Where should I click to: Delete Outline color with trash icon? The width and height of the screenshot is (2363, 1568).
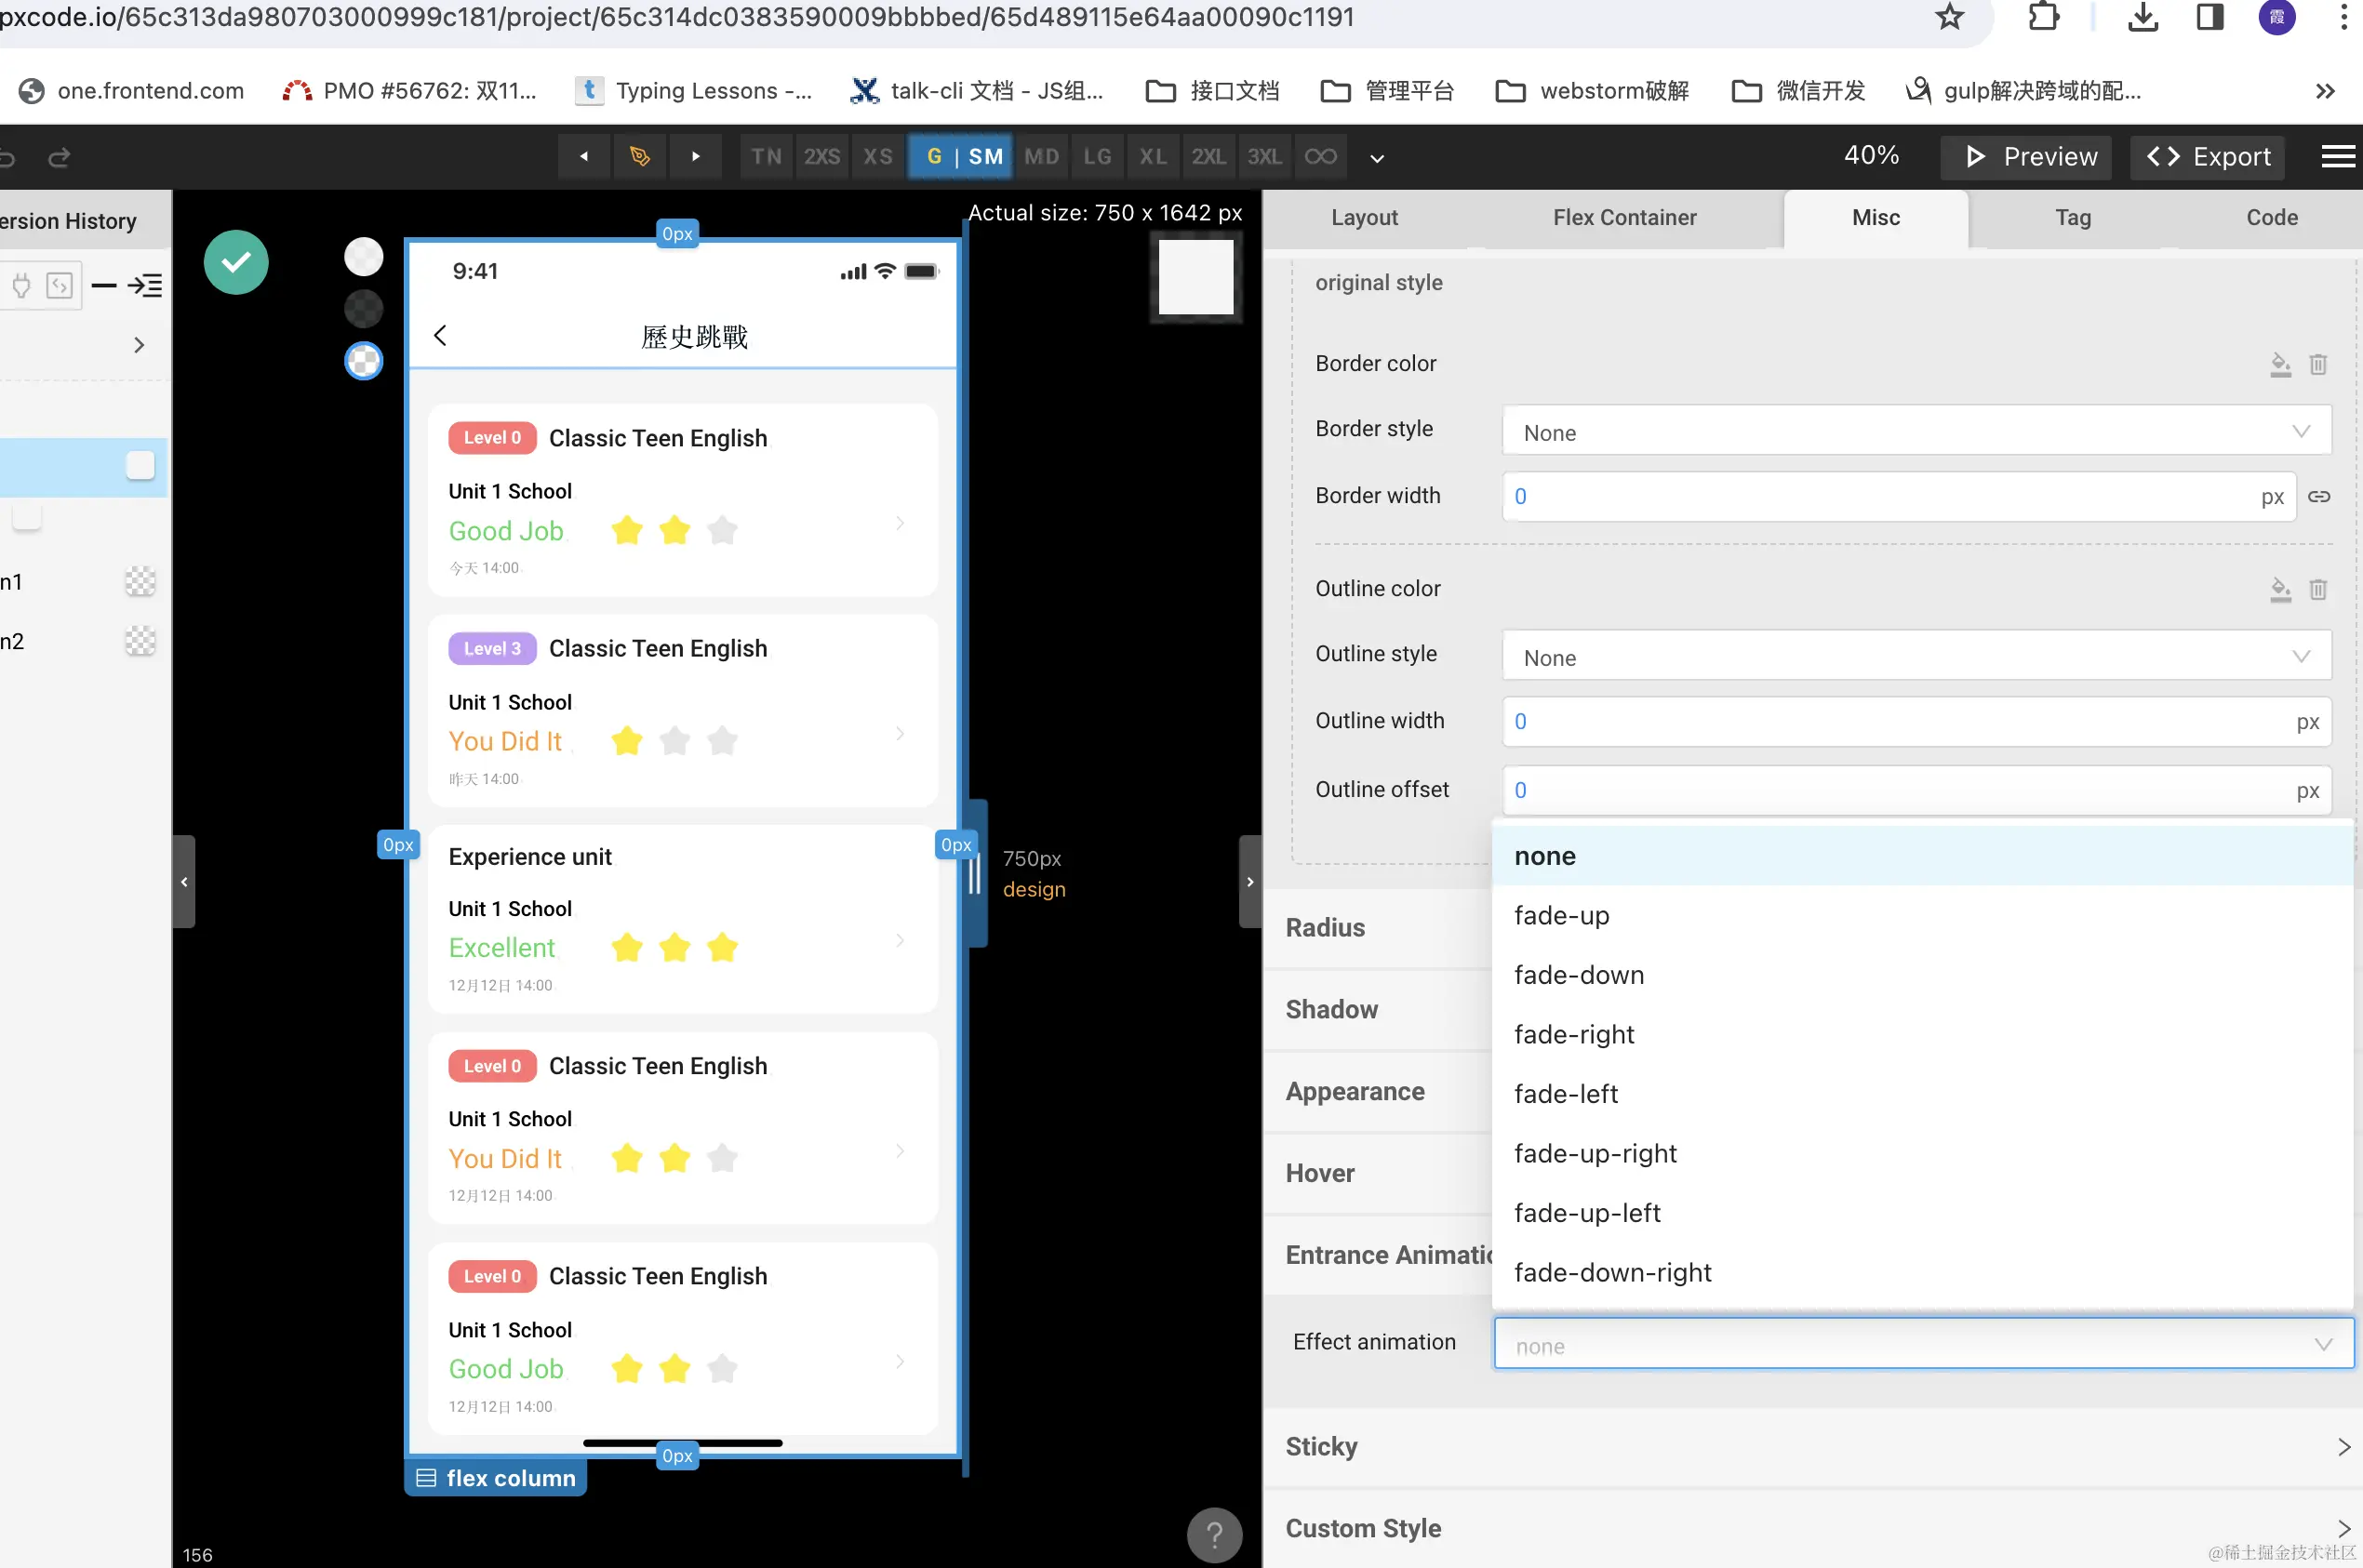2318,589
